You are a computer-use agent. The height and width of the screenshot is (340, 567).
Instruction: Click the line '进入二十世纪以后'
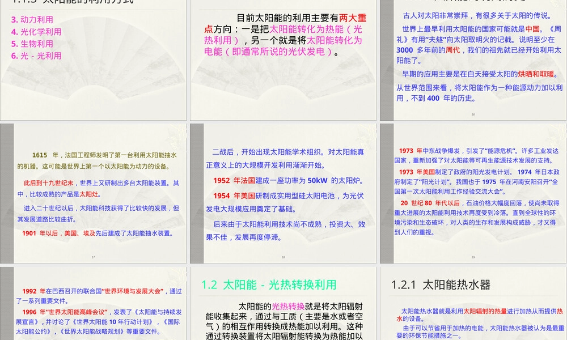[x=101, y=208]
